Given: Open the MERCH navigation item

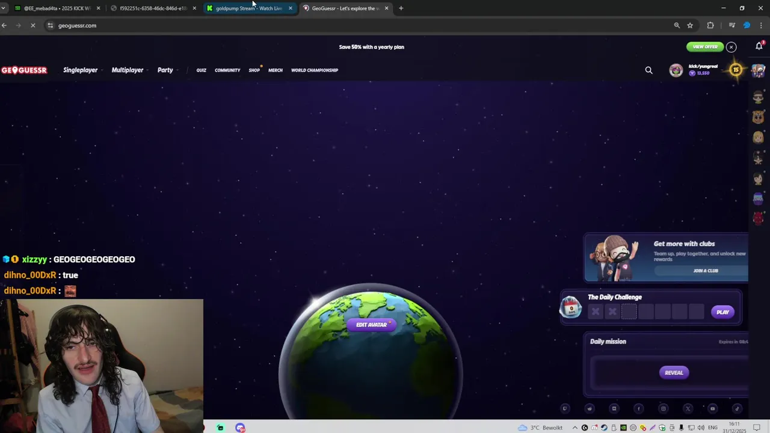Looking at the screenshot, I should point(275,70).
